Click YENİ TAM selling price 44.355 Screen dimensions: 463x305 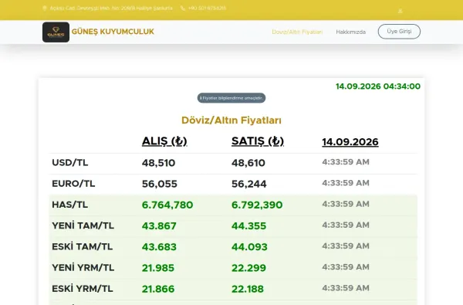[x=249, y=225]
